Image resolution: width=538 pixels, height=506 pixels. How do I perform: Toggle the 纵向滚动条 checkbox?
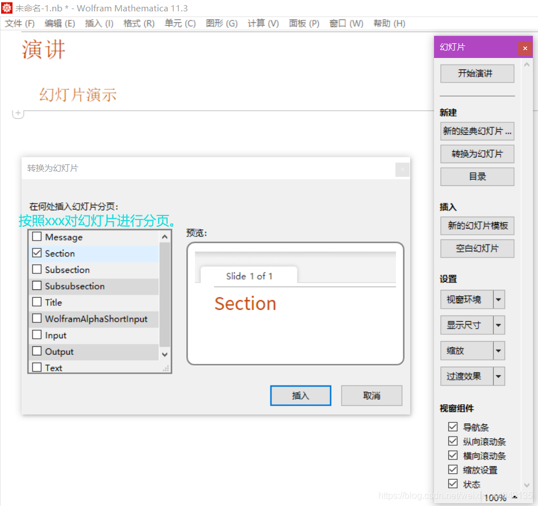coord(453,441)
